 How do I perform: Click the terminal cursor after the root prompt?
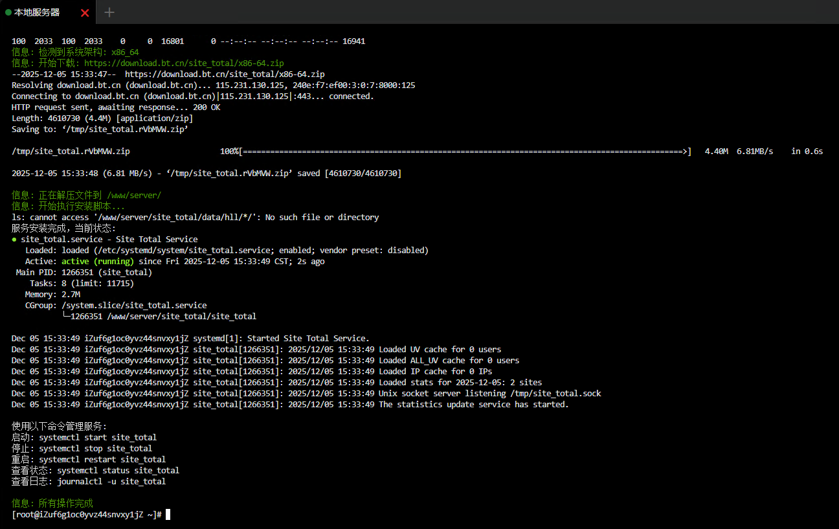click(x=168, y=514)
